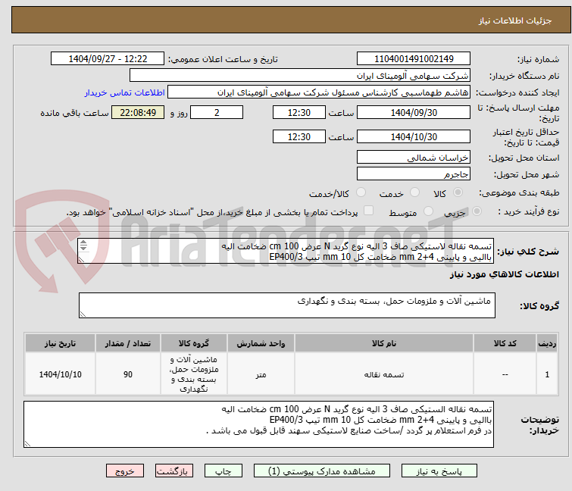The height and width of the screenshot is (491, 572).
Task: Click the need date cell 1404/10/10
Action: pos(60,374)
